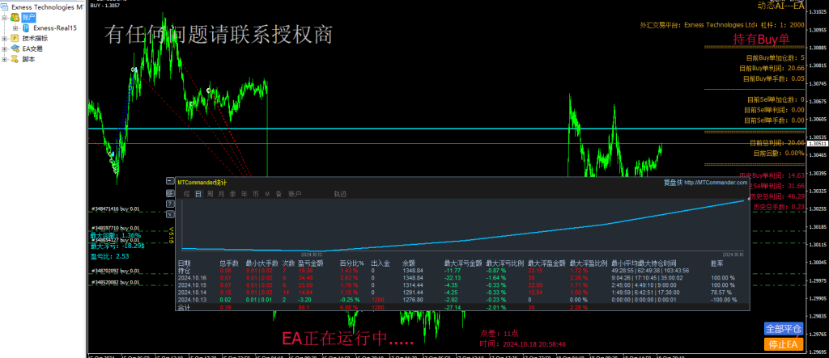Click the Exness-Real15 server icon
Viewport: 829px width, 358px height.
tap(25, 28)
